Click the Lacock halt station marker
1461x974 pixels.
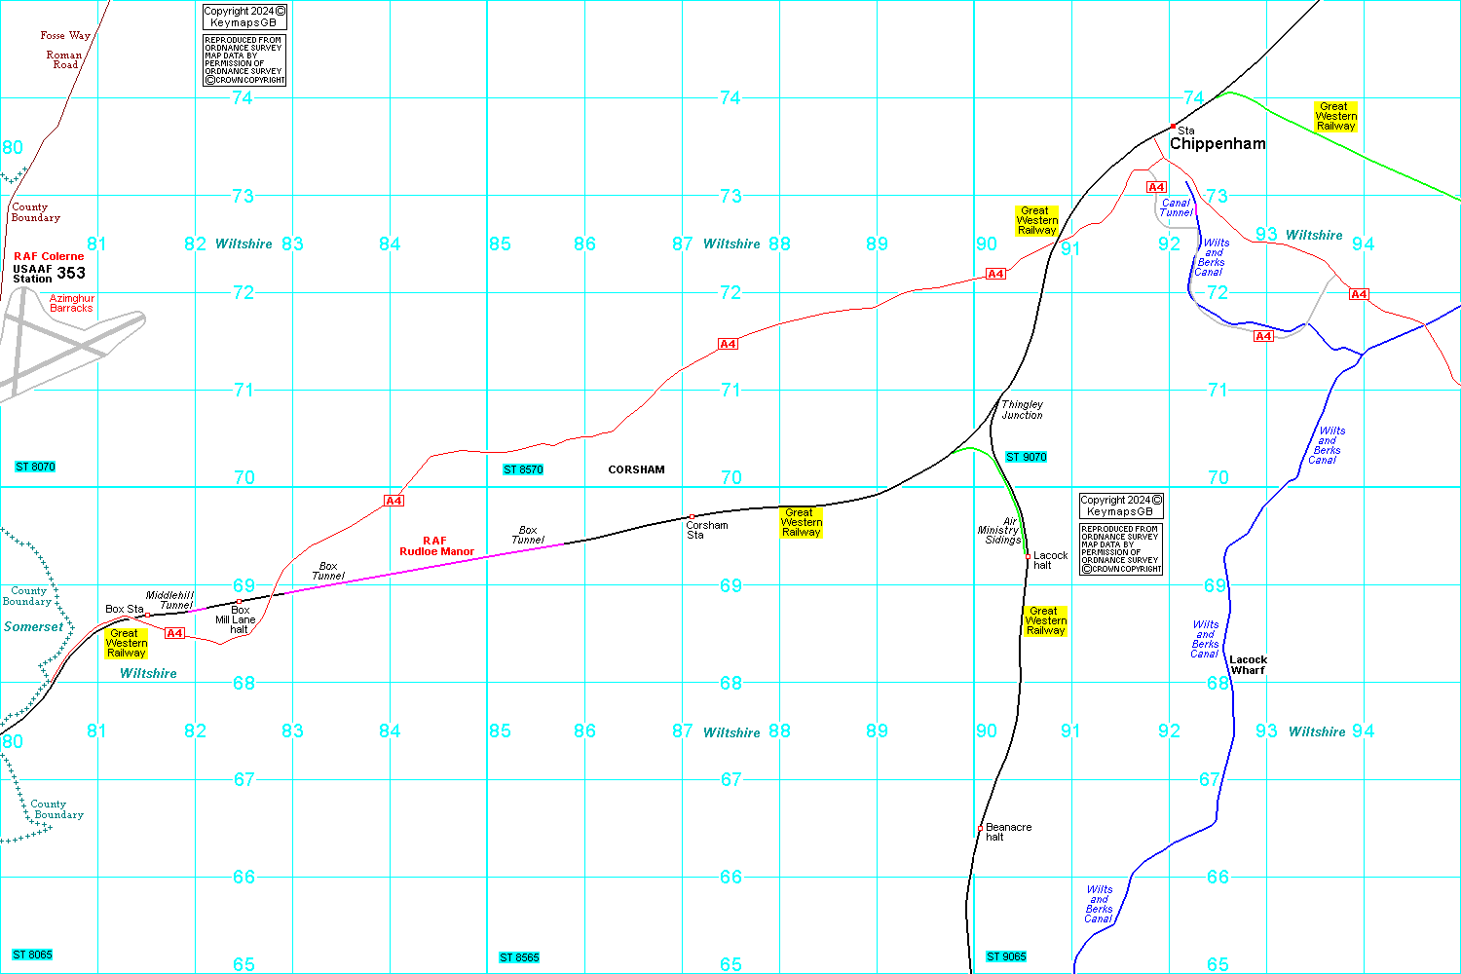point(1028,556)
